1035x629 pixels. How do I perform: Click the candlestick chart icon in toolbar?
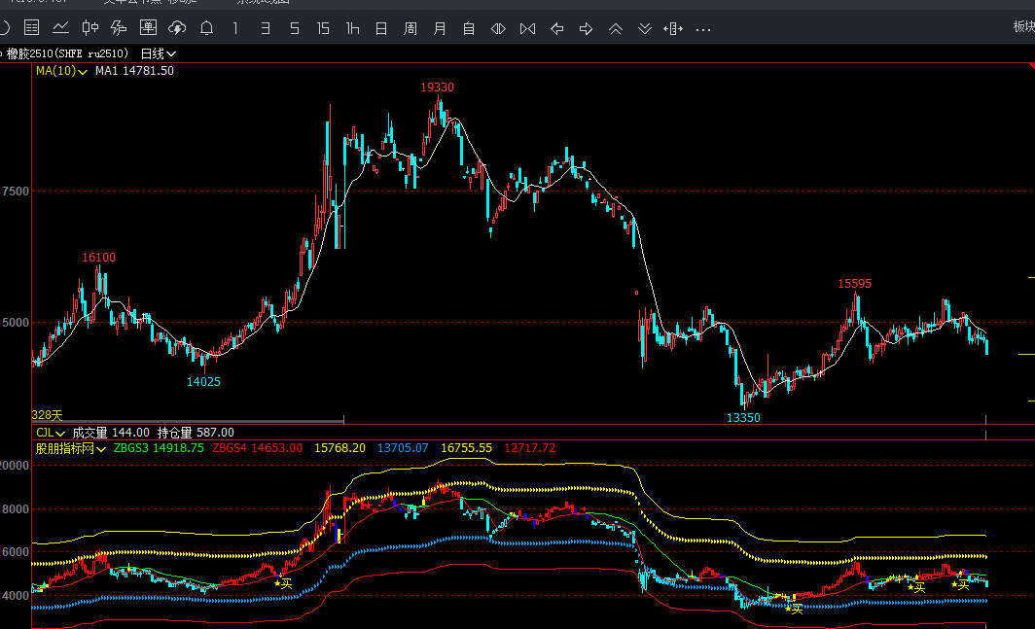tap(89, 29)
